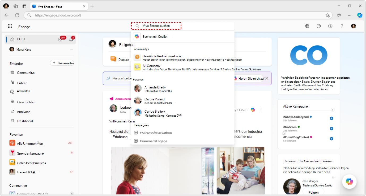Viewport: 366px width, 196px height.
Task: Open a new browser tab
Action: (x=92, y=6)
